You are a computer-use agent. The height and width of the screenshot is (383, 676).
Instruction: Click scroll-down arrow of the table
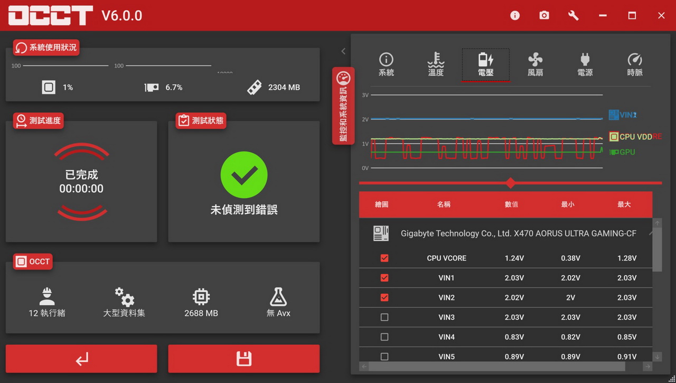pyautogui.click(x=657, y=357)
